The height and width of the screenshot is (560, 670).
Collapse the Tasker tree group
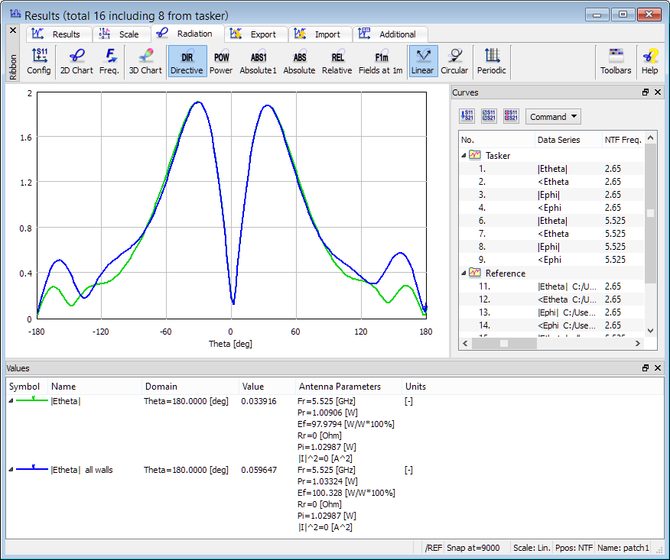(x=463, y=155)
